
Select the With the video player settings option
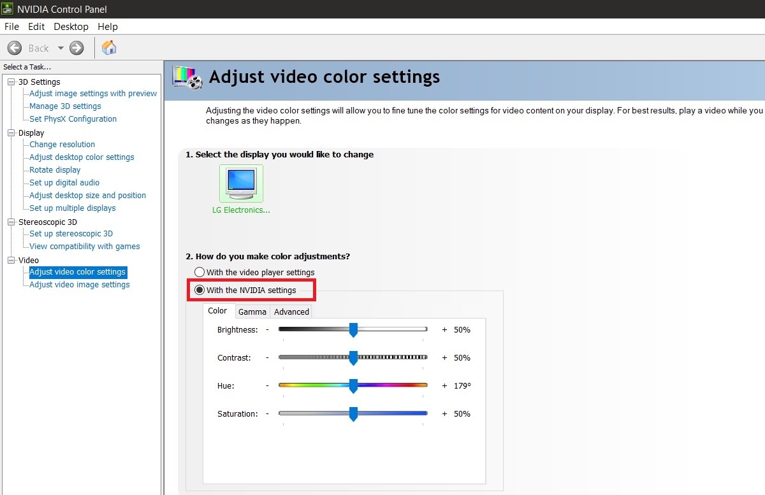200,271
